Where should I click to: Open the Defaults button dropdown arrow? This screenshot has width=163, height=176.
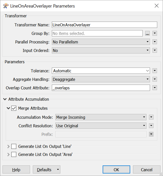[58, 169]
